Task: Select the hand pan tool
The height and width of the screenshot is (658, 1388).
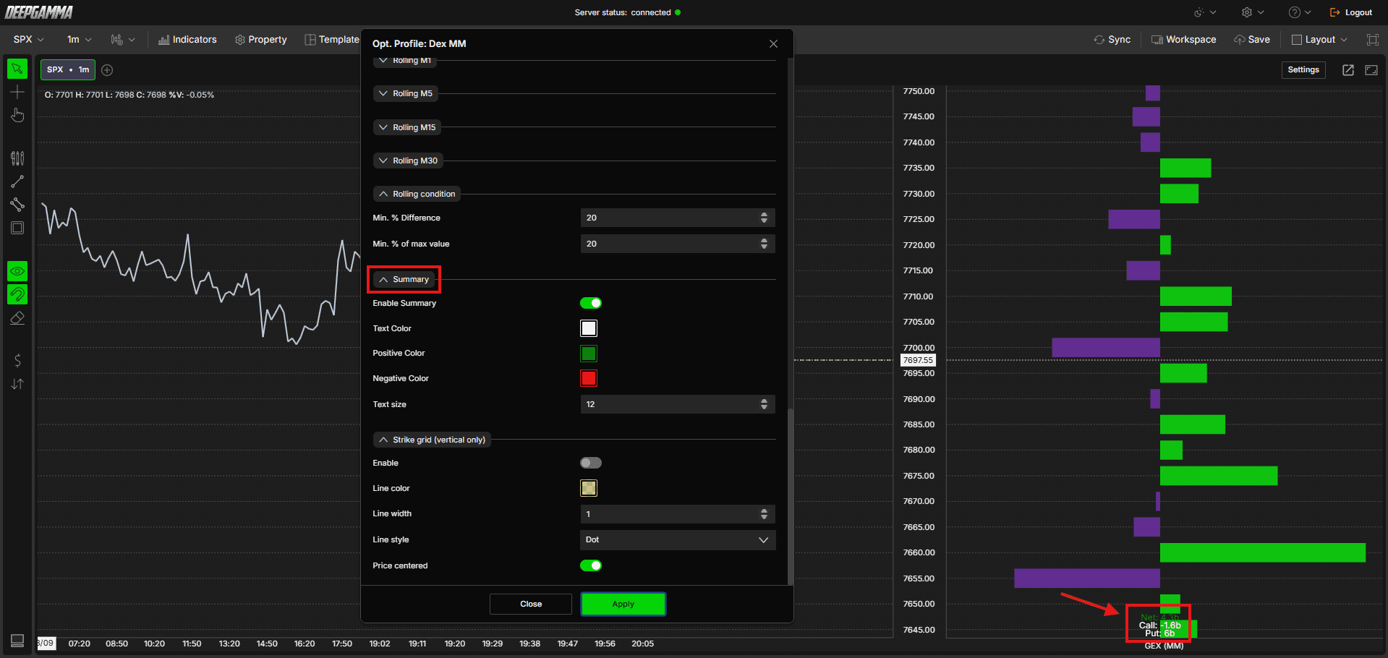Action: (17, 115)
